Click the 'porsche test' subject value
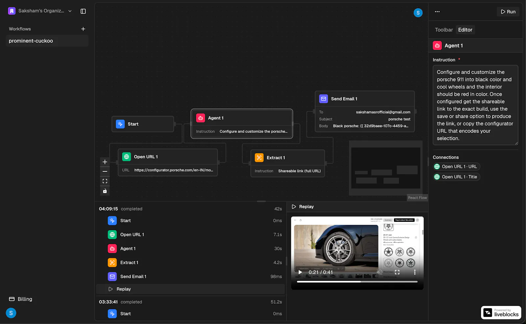Viewport: 526px width, 324px height. point(399,119)
